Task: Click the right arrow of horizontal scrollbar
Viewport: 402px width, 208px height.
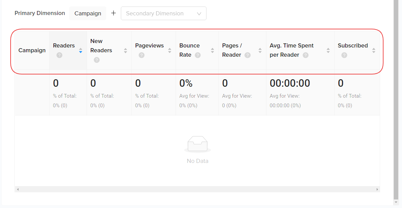Action: [x=377, y=189]
